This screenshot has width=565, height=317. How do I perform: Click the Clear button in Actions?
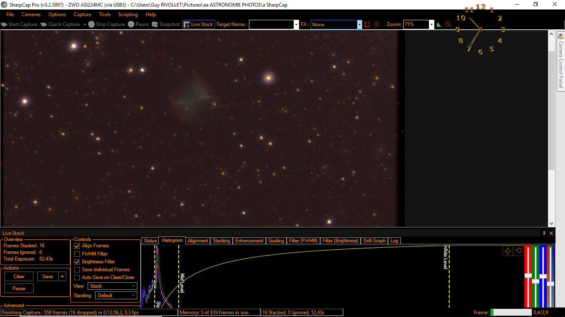19,277
